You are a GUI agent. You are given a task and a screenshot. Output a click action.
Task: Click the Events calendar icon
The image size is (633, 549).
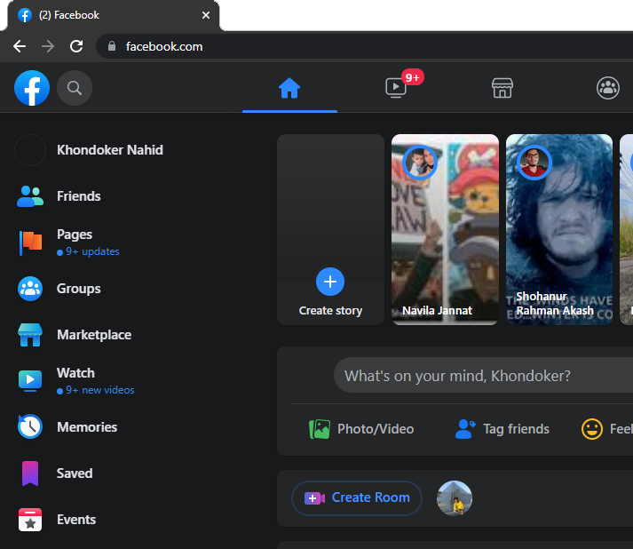(30, 520)
